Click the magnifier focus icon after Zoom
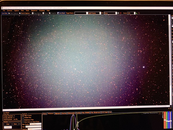 (x=139, y=13)
